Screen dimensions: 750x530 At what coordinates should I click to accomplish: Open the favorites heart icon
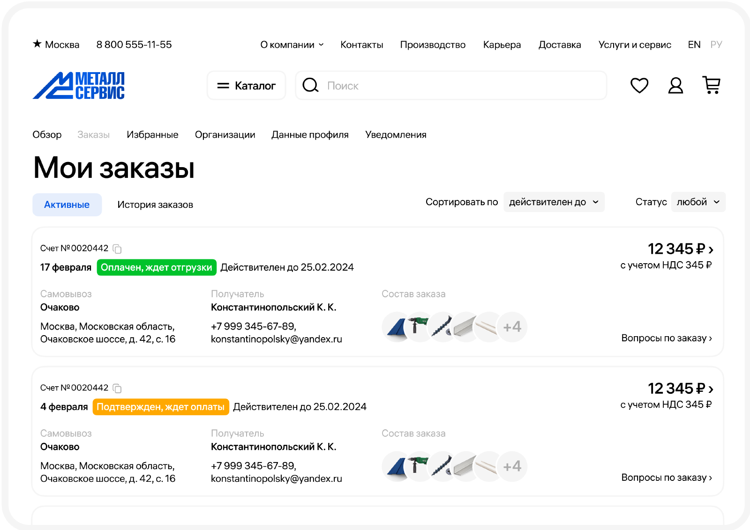click(639, 85)
